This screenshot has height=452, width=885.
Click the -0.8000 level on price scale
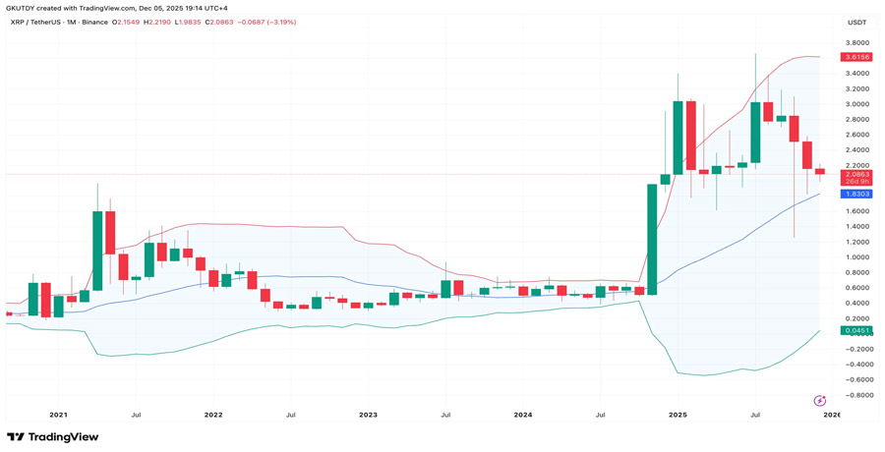point(855,395)
